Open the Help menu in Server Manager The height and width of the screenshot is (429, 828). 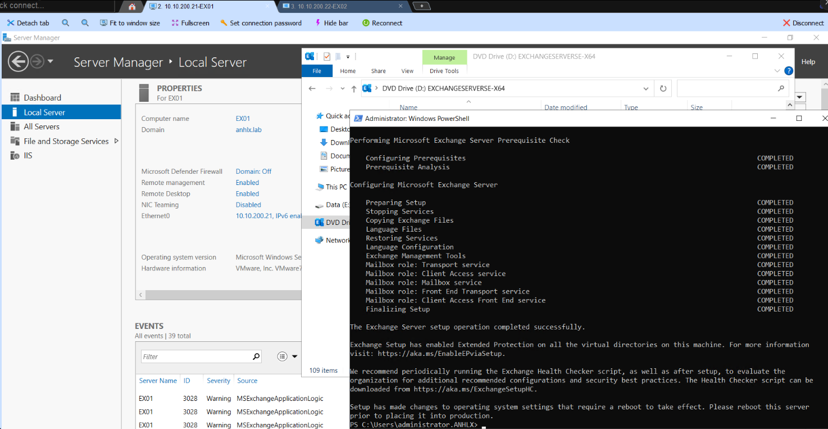(808, 62)
